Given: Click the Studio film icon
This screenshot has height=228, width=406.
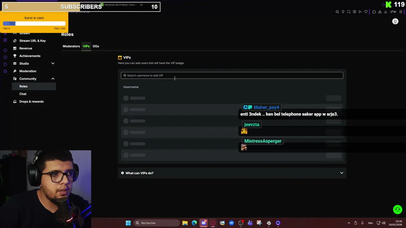Looking at the screenshot, I should (x=15, y=64).
